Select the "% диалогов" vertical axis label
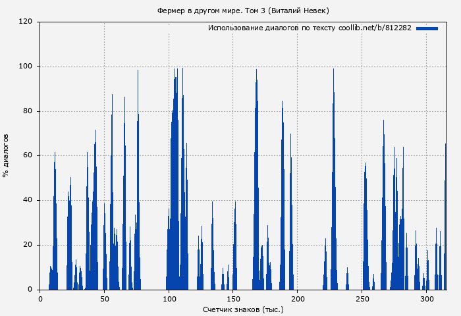 [6, 155]
